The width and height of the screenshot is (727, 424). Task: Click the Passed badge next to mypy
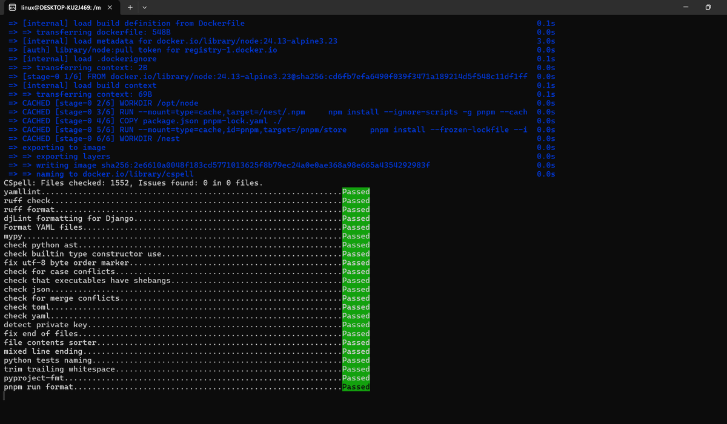click(356, 236)
